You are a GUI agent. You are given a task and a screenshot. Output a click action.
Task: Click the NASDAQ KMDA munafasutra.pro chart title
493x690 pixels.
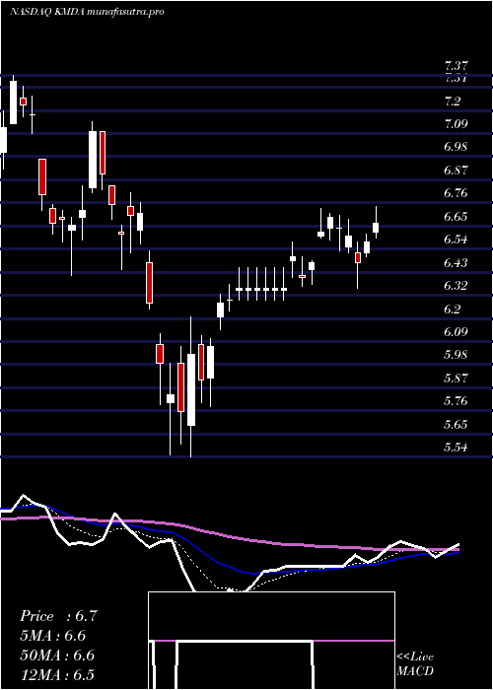pyautogui.click(x=87, y=12)
